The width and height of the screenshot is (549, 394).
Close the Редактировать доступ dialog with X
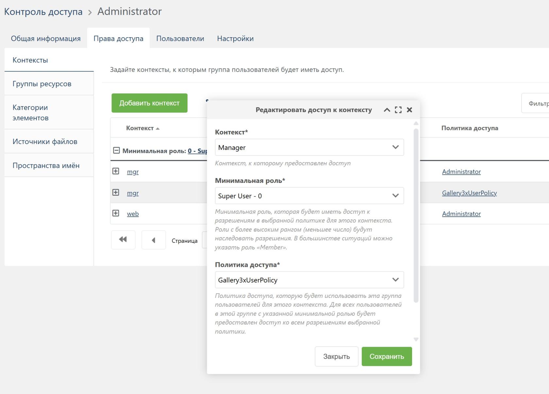[x=409, y=110]
